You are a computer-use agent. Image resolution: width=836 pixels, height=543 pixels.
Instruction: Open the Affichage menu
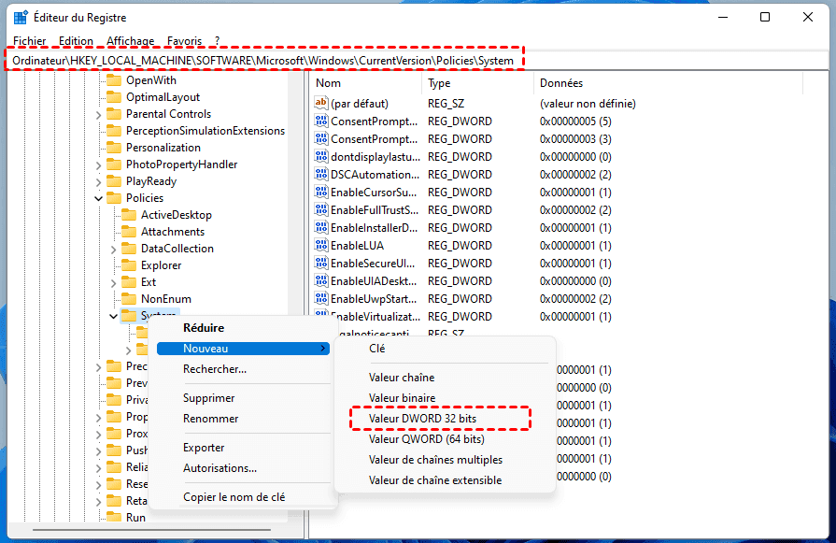tap(130, 41)
